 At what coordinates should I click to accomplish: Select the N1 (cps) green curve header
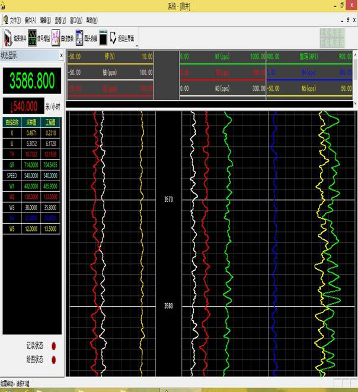tap(222, 57)
